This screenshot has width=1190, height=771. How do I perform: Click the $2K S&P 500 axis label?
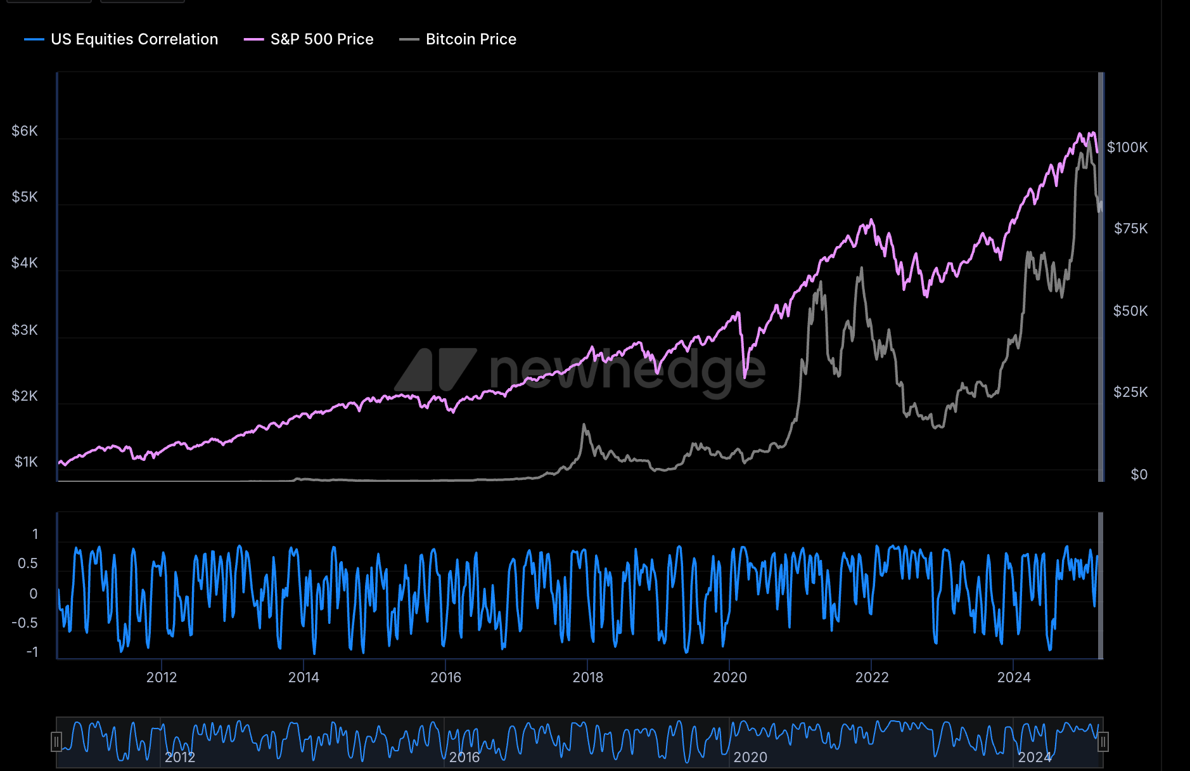click(25, 396)
